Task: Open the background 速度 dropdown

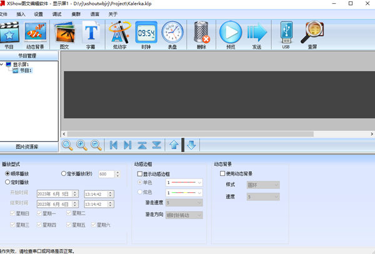Action: tap(263, 197)
